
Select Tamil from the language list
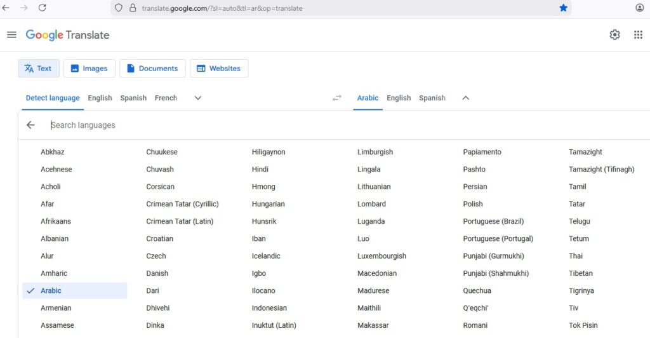(578, 187)
